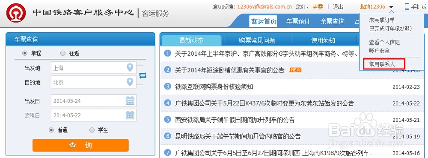Open the 关于2014年短途卧铺优惠有关事宜的公告 notice

tap(230, 70)
